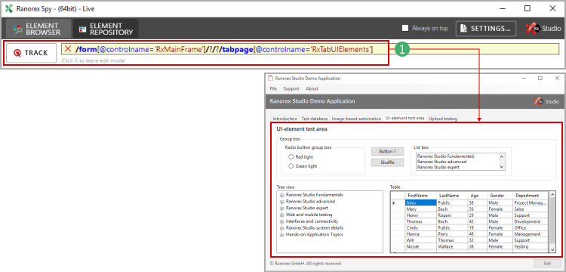Expand Ranorex Studio advanced tree node

[x=282, y=202]
